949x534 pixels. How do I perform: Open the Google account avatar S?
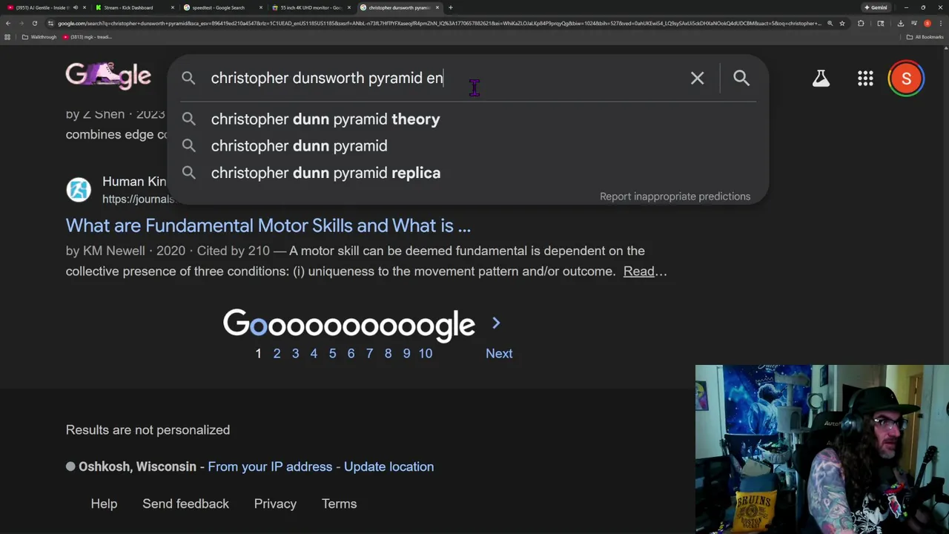pos(906,78)
